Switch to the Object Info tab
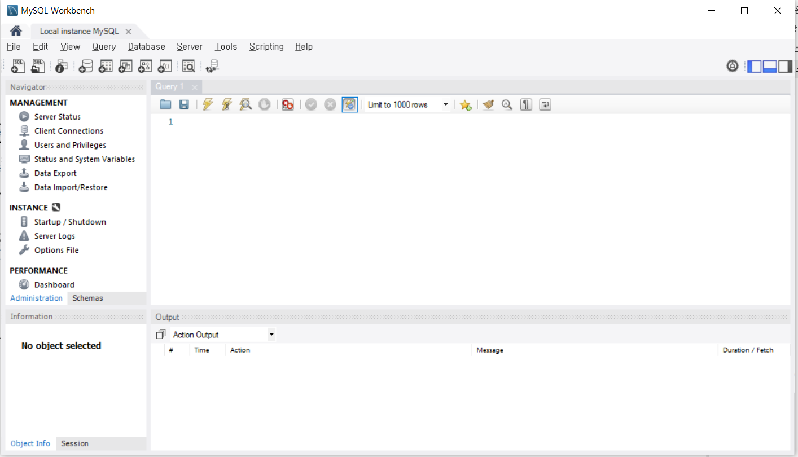The height and width of the screenshot is (457, 798). click(30, 443)
